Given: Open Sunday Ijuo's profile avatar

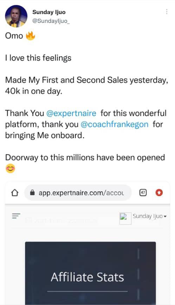Looking at the screenshot, I should pyautogui.click(x=16, y=16).
